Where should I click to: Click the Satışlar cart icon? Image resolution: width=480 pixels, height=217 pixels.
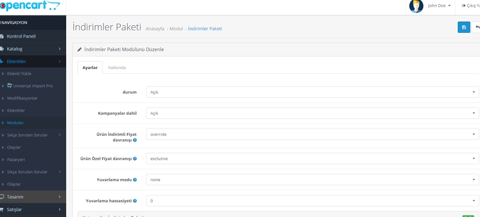tap(2, 210)
